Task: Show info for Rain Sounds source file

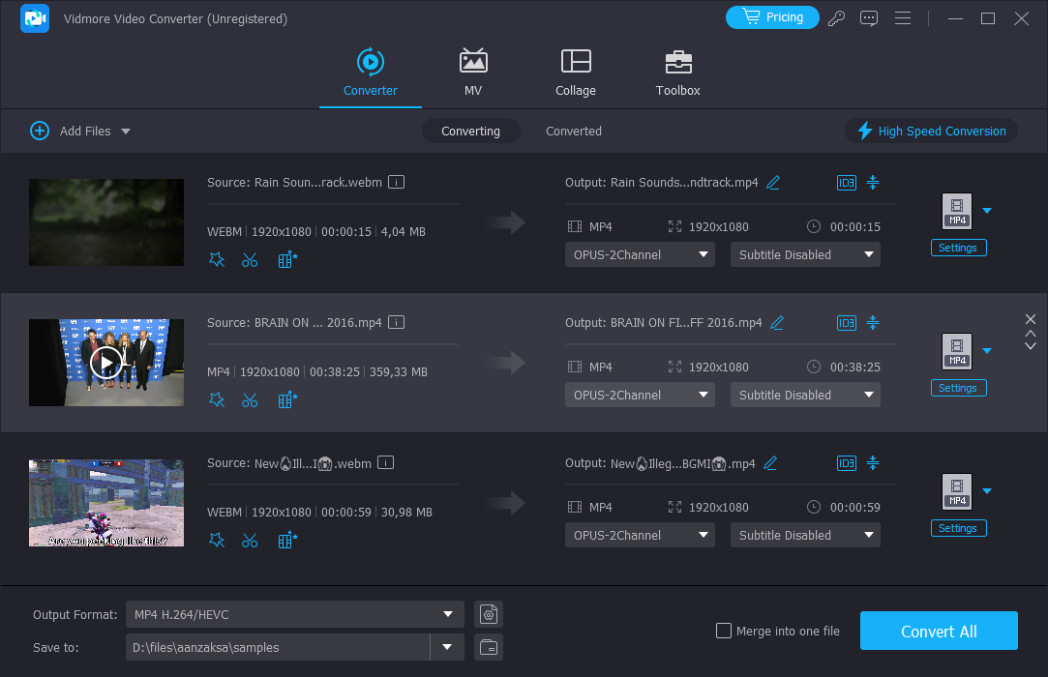Action: point(397,182)
